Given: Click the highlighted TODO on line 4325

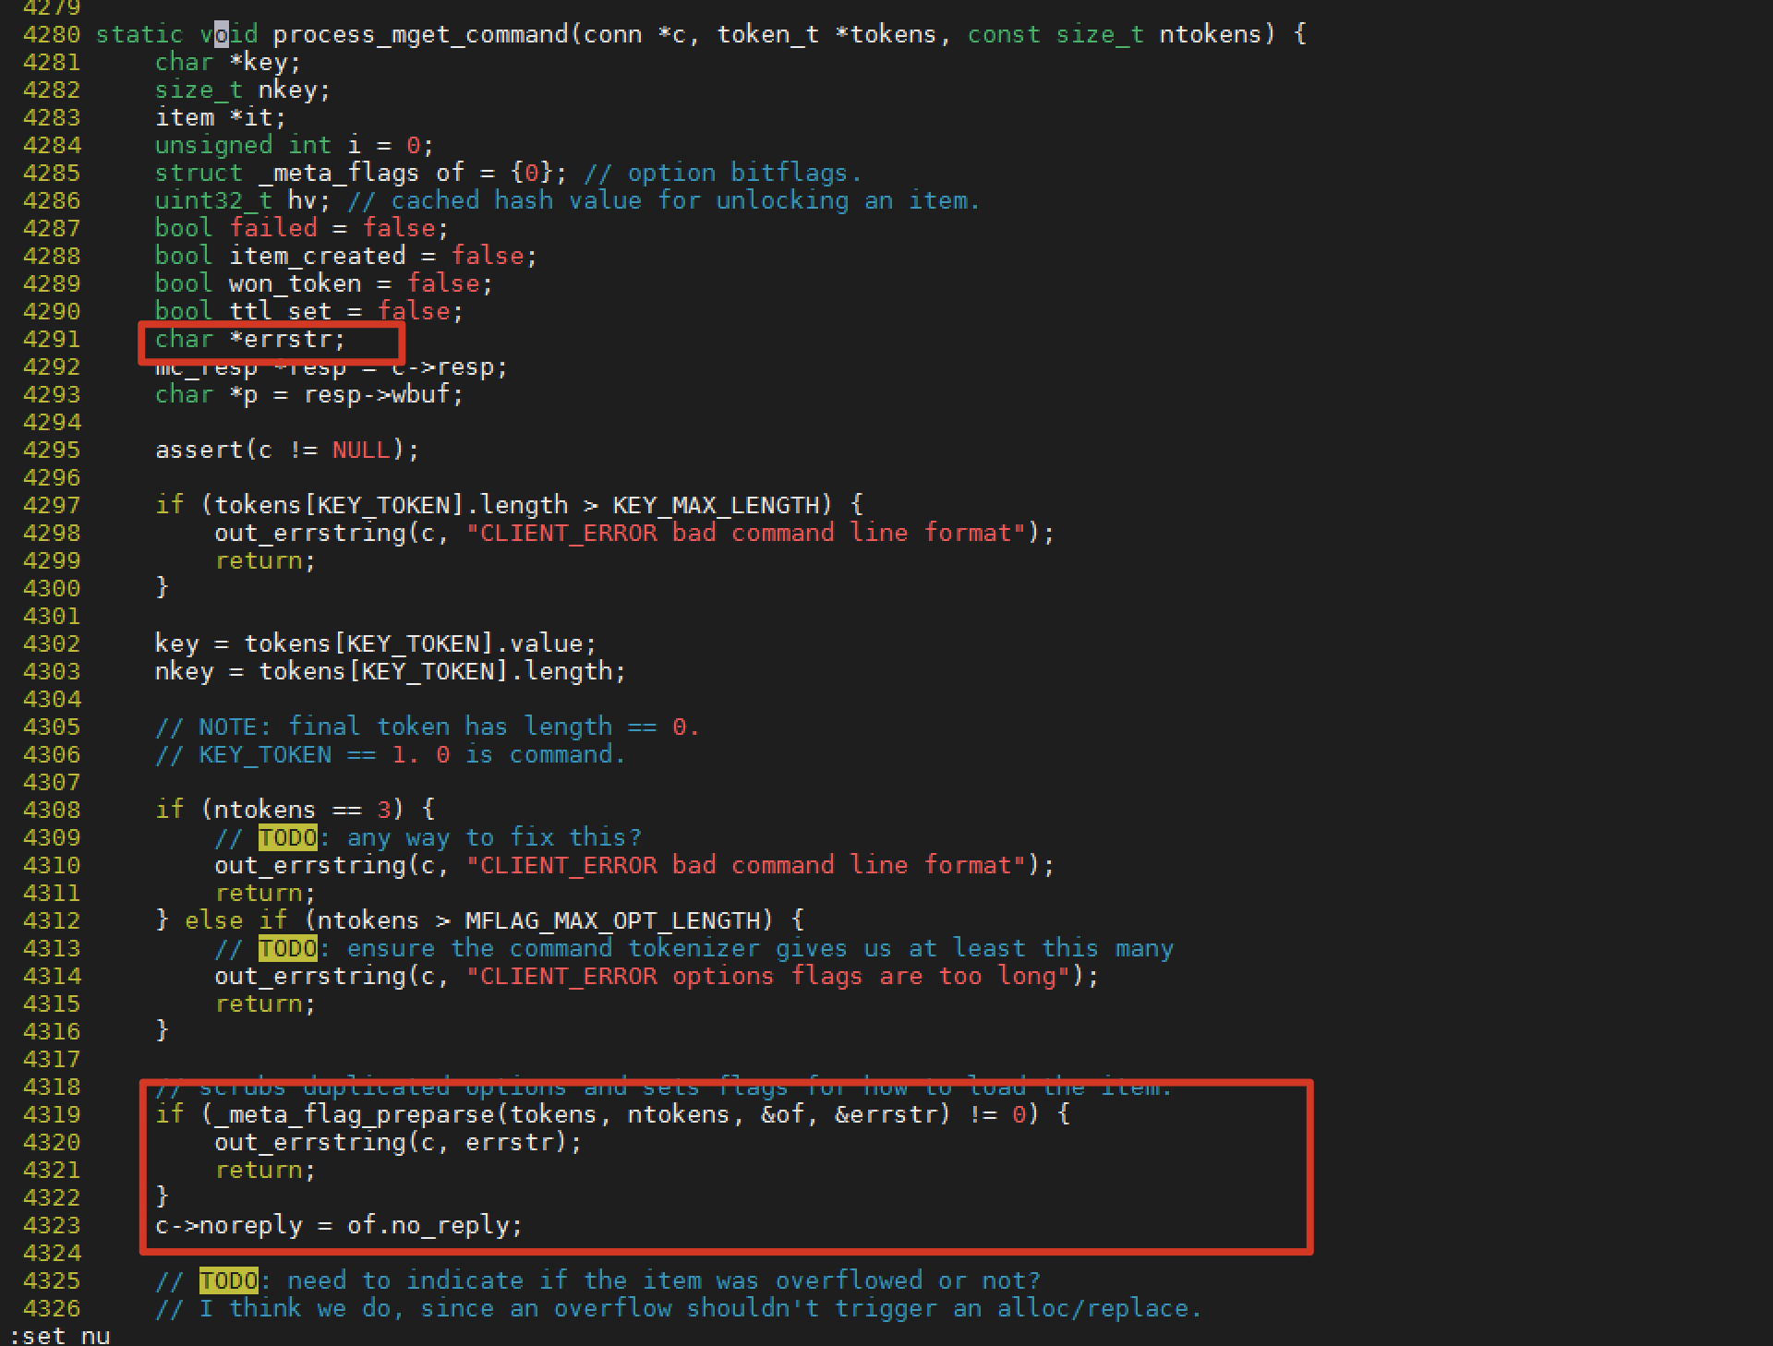Looking at the screenshot, I should (228, 1281).
